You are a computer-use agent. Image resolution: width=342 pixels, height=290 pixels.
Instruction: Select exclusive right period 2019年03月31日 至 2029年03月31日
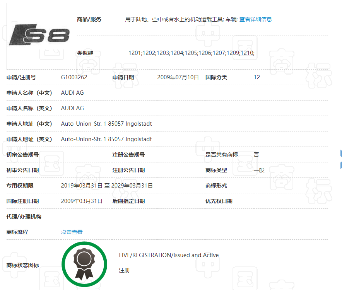tap(107, 186)
